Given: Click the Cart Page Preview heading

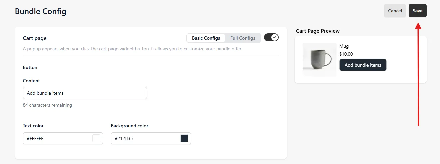Looking at the screenshot, I should pyautogui.click(x=318, y=31).
